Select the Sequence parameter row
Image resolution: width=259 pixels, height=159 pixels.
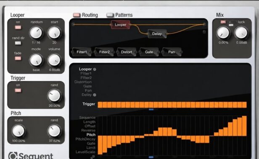[x=87, y=118]
